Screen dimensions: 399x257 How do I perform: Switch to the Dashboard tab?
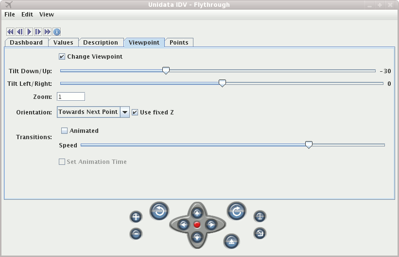tap(26, 43)
